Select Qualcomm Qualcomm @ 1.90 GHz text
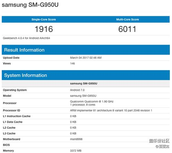172x153 pixels. click(92, 101)
